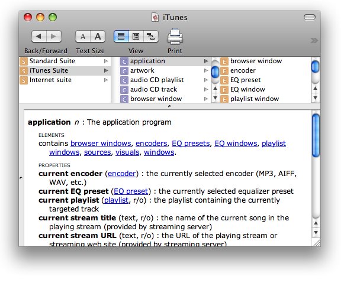Click the window resize grip corner
This screenshot has width=344, height=283.
click(317, 243)
